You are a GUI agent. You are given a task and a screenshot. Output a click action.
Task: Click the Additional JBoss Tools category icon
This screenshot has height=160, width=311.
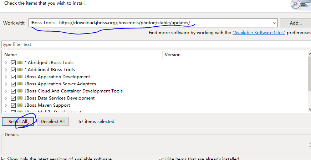coord(20,70)
